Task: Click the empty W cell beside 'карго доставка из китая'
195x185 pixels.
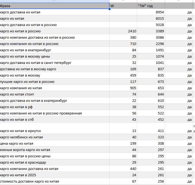Action: 123,12
